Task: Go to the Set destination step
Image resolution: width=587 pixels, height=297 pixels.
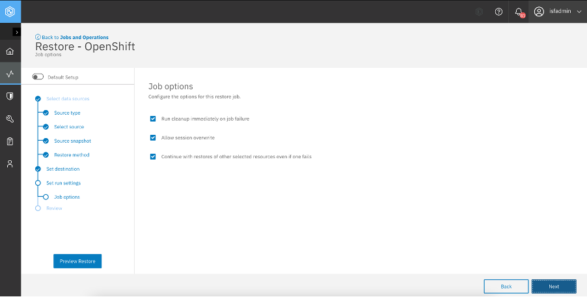Action: click(x=63, y=169)
